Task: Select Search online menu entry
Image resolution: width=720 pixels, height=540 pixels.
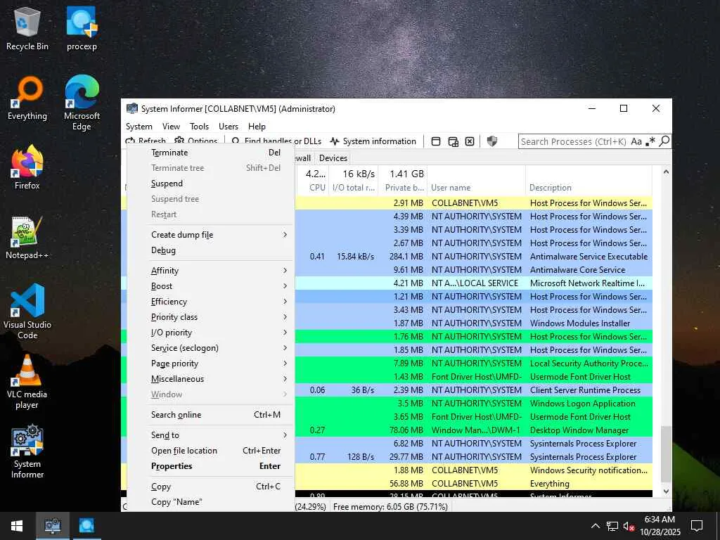Action: click(211, 415)
